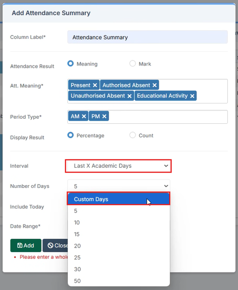Choose the Mark attendance result option

[132, 63]
